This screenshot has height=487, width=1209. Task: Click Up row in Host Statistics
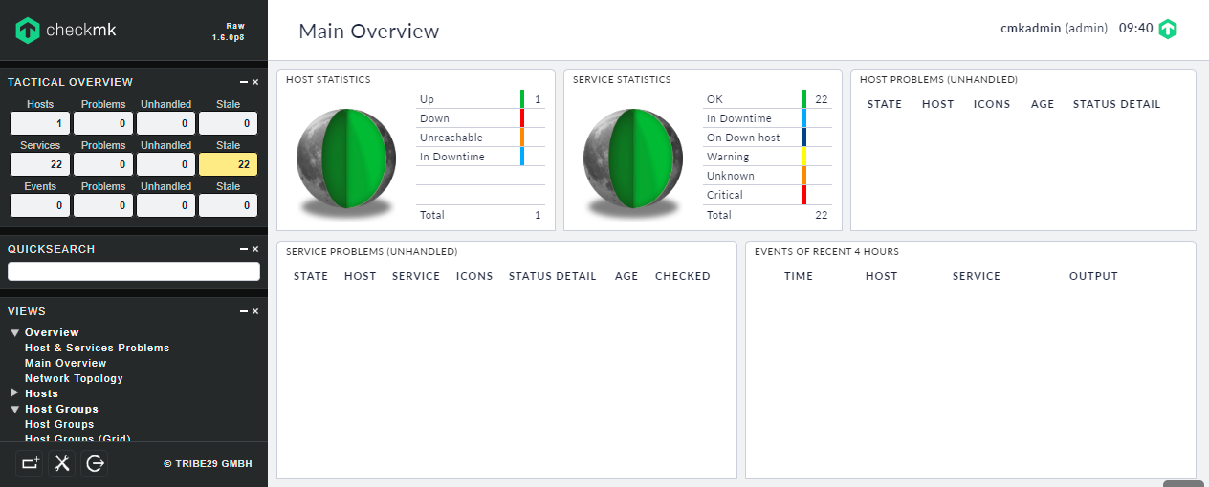tap(480, 99)
